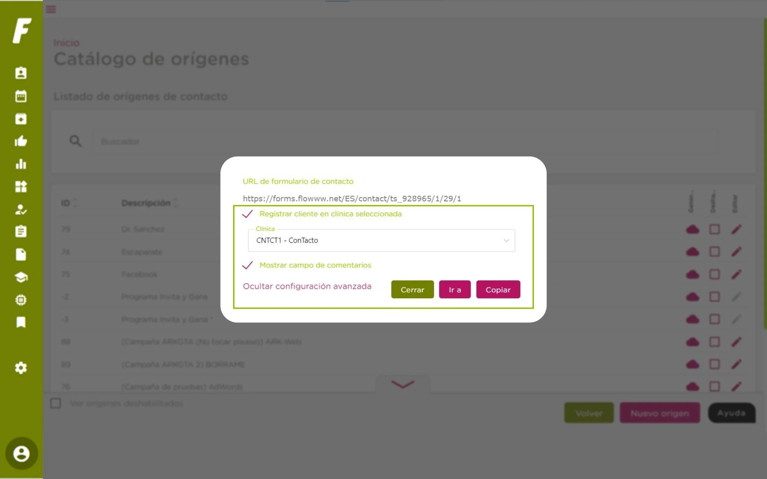The width and height of the screenshot is (767, 479).
Task: Click the search magnifier icon
Action: click(76, 141)
